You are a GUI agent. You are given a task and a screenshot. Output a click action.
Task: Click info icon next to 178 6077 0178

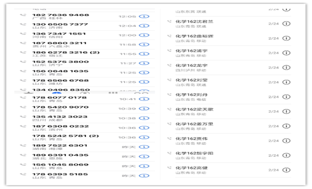pos(144,99)
